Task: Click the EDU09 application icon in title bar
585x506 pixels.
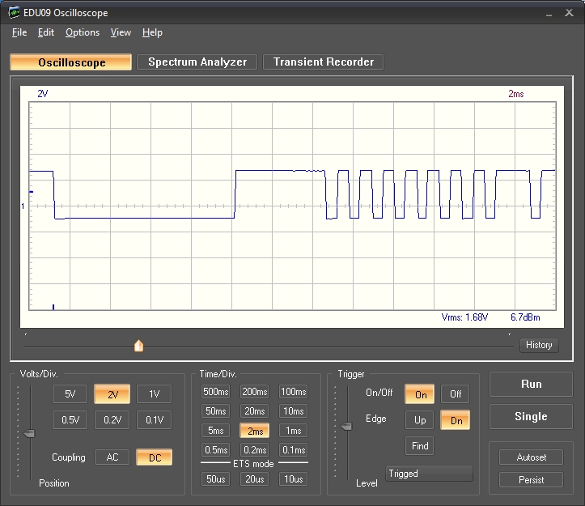Action: [14, 13]
